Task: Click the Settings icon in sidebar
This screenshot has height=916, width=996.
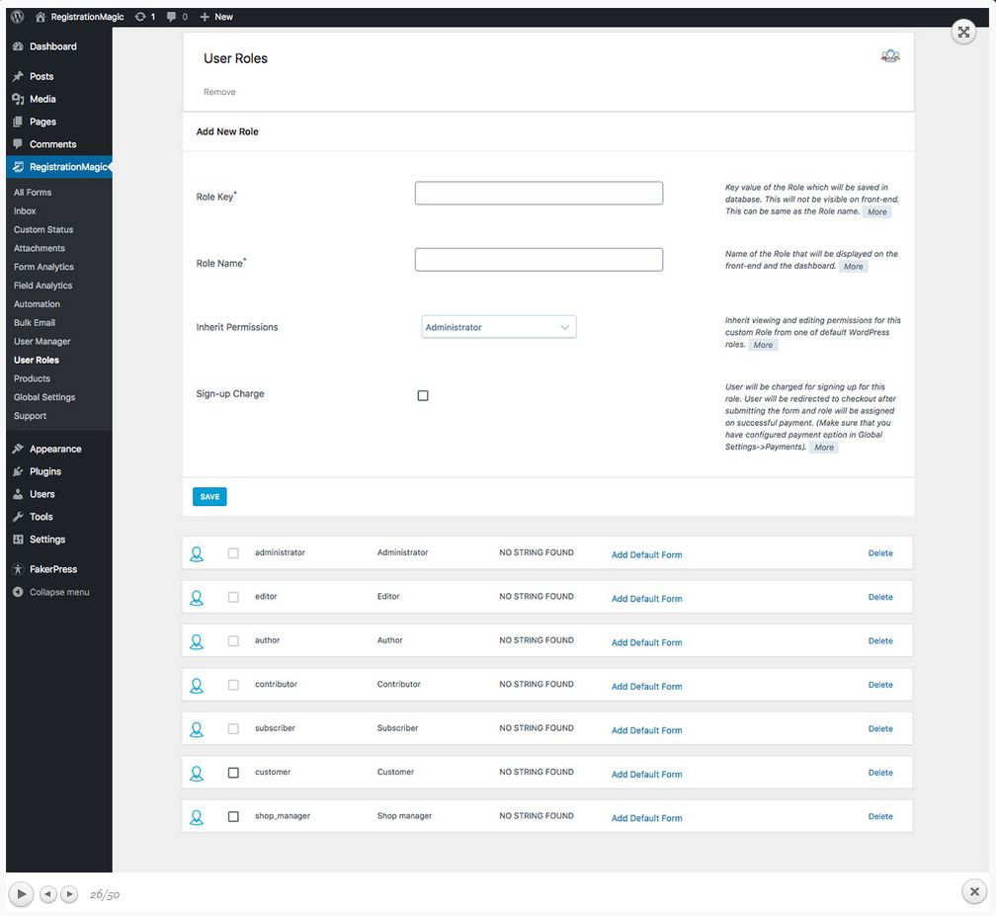Action: coord(18,540)
